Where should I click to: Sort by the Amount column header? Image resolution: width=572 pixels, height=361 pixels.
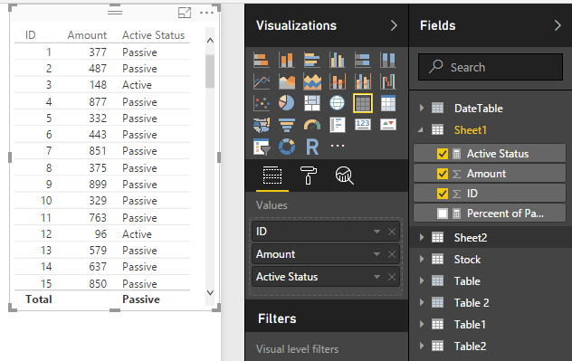tap(87, 35)
